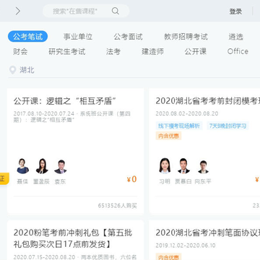Switch to the 公考面试 category
The height and width of the screenshot is (260, 260).
point(128,37)
